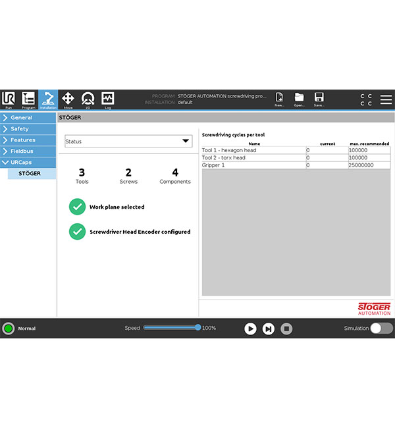Select the Installation robot arm icon

tap(48, 99)
